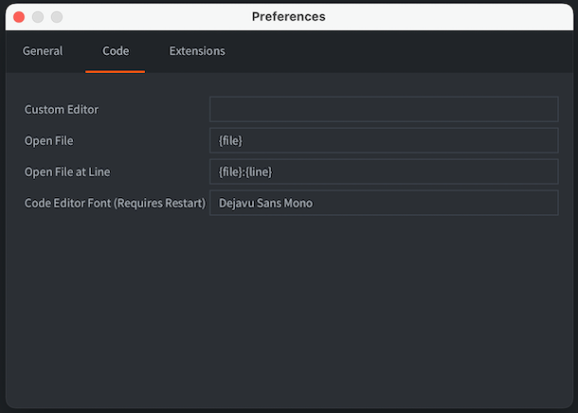Click the green zoom window button
The height and width of the screenshot is (413, 578).
[57, 17]
